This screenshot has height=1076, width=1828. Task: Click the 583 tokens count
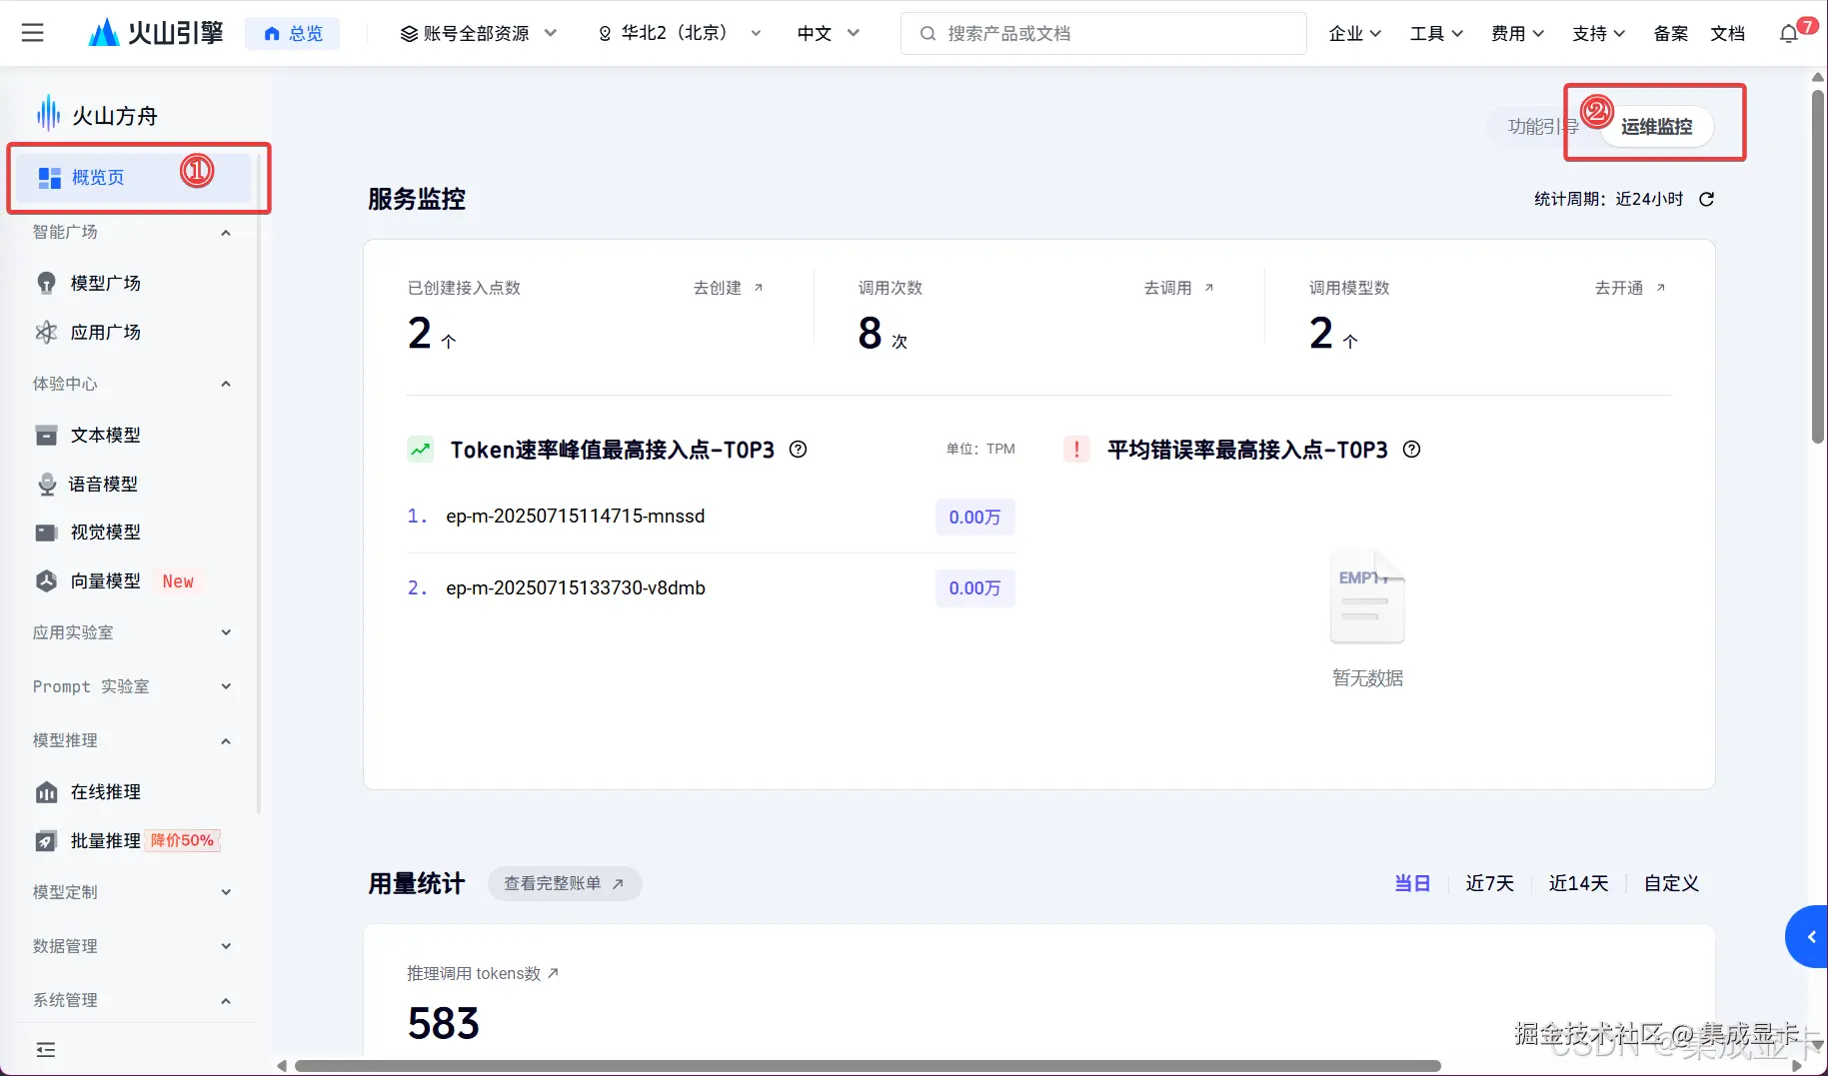tap(444, 1023)
